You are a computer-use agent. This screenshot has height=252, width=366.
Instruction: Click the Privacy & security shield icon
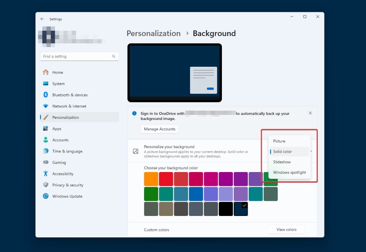pyautogui.click(x=46, y=185)
